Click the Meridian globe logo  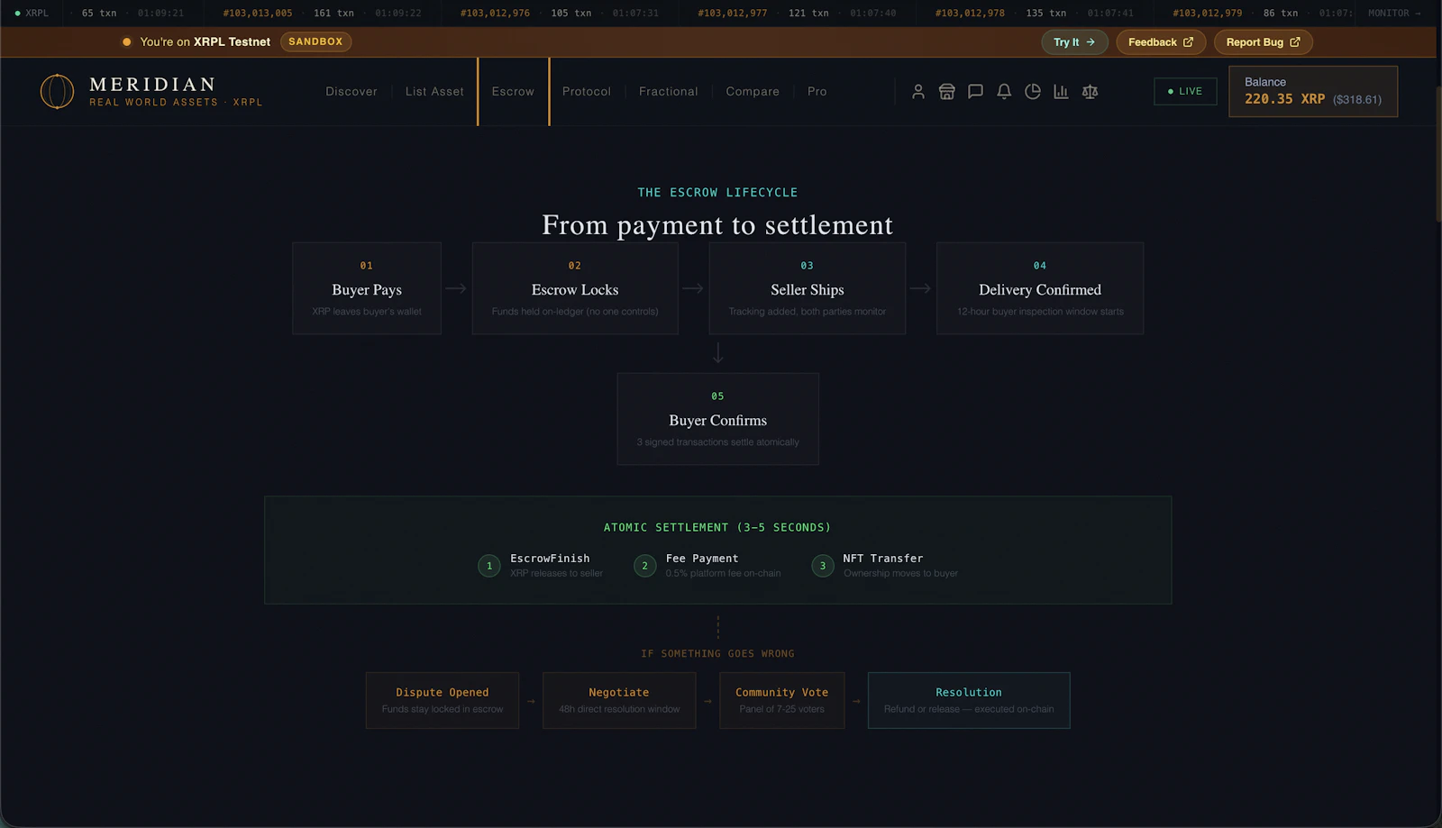[x=57, y=92]
